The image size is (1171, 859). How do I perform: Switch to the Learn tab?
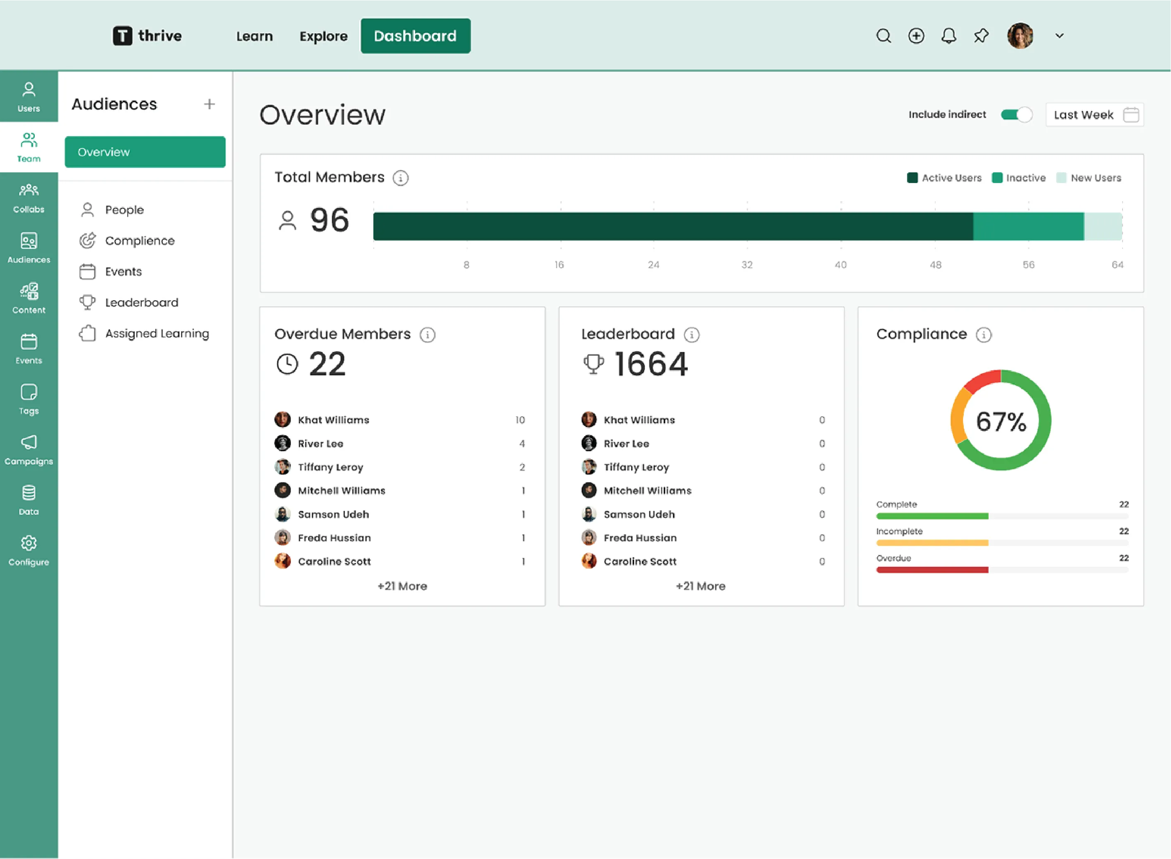pos(254,36)
